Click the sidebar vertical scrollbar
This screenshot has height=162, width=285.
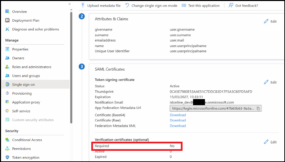point(71,67)
